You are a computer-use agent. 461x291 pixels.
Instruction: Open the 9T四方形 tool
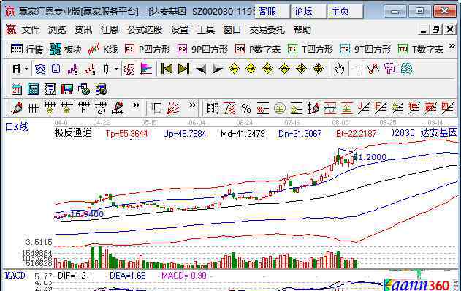point(365,49)
